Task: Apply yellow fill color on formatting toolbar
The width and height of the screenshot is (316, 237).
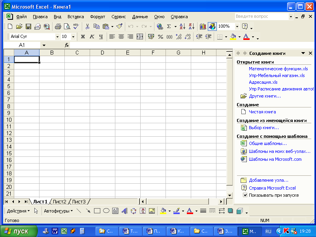Action: click(x=233, y=37)
